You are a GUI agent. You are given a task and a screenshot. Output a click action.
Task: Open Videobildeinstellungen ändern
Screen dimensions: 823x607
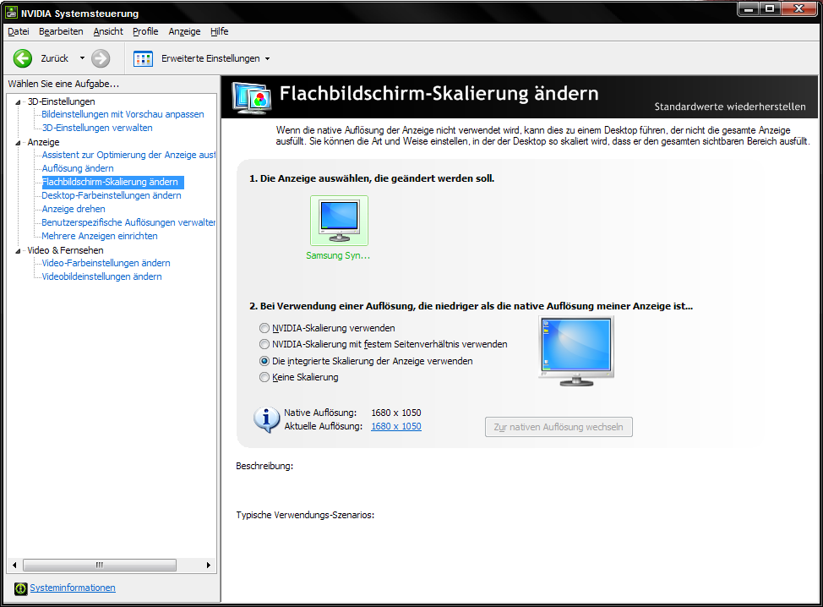(x=102, y=276)
